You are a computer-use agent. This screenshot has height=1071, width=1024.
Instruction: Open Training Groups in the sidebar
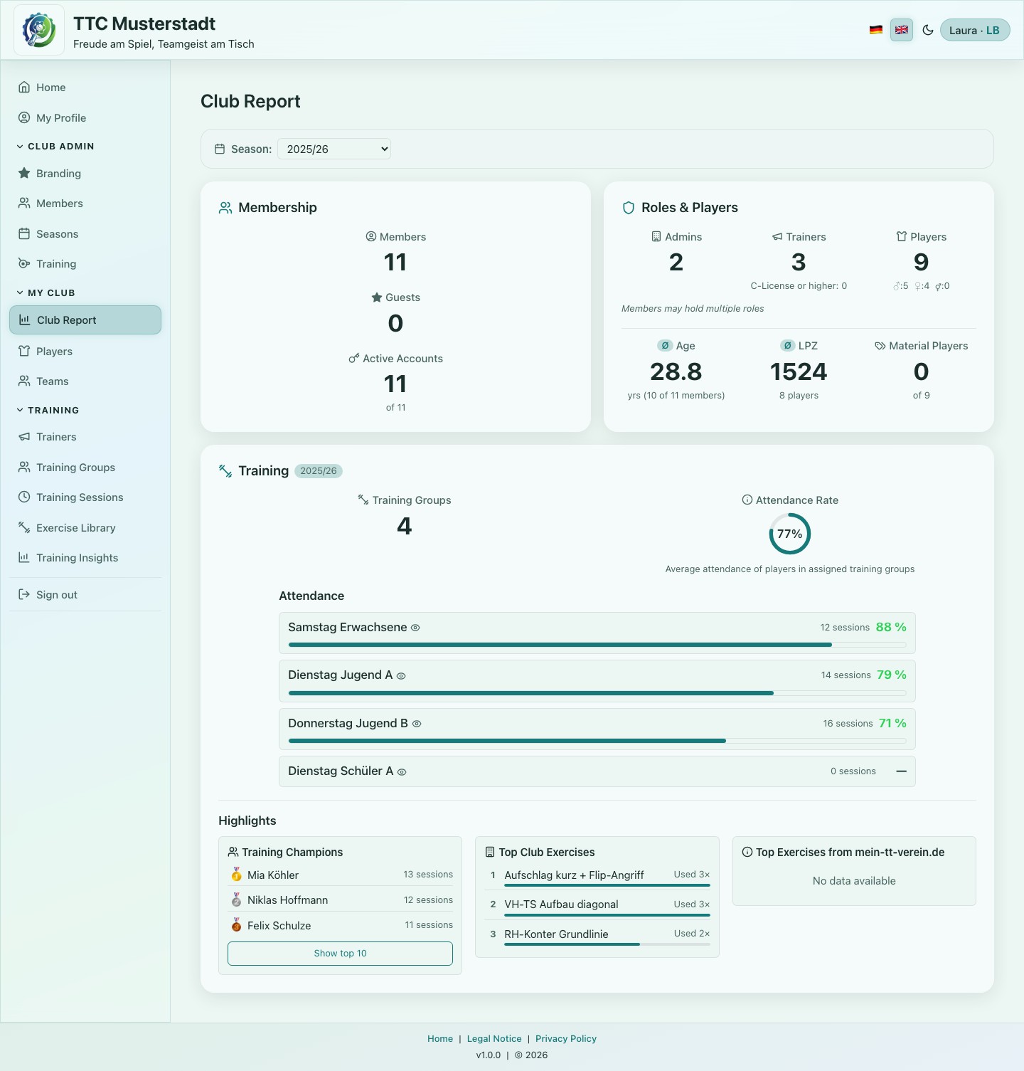[x=85, y=467]
